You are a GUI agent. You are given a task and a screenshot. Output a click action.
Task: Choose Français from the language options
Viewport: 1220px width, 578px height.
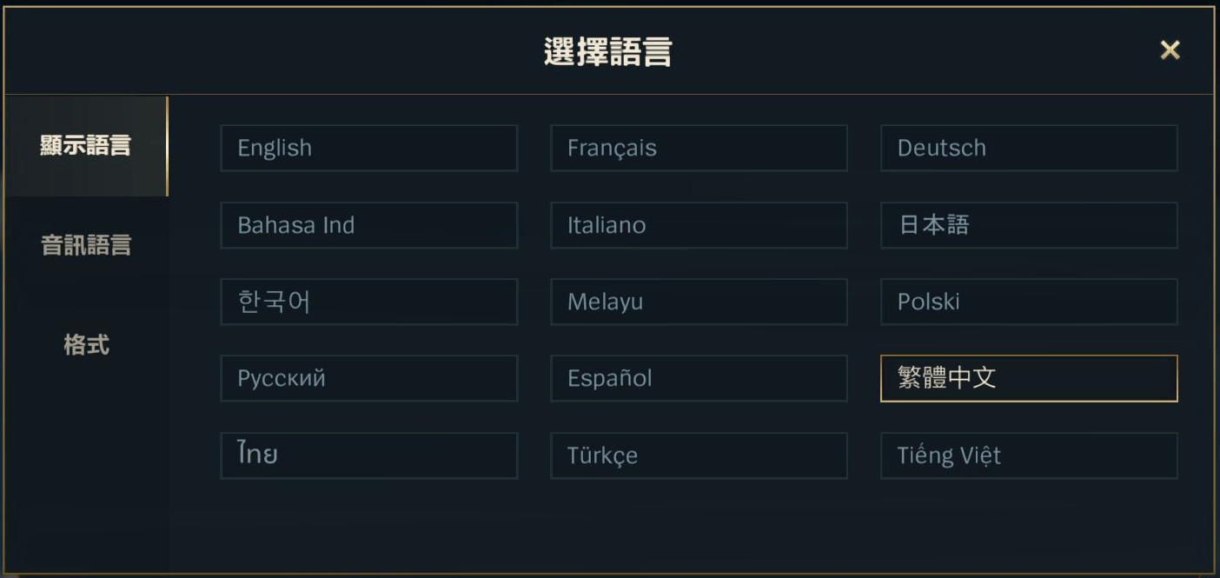pyautogui.click(x=699, y=148)
